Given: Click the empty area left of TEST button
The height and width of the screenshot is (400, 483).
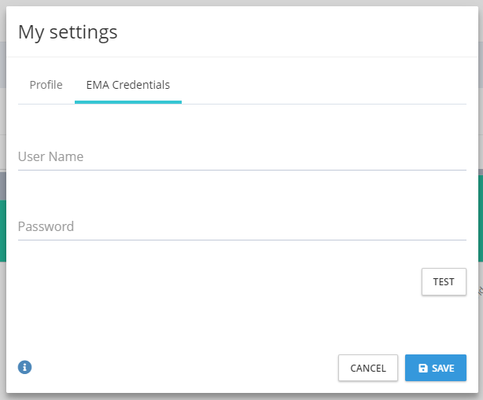Looking at the screenshot, I should pos(236,281).
